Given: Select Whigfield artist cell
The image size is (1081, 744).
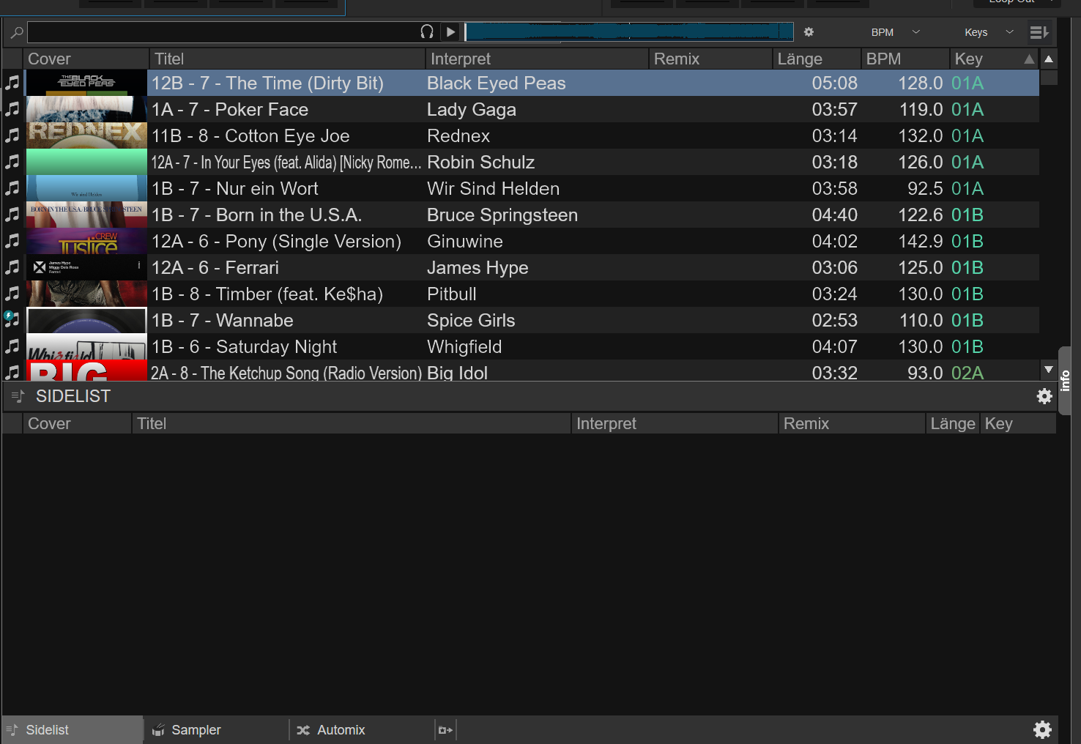Looking at the screenshot, I should (464, 346).
